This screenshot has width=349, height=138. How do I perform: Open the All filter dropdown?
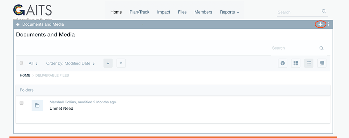pos(33,63)
